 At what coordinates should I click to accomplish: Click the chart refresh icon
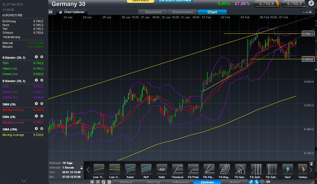click(104, 182)
